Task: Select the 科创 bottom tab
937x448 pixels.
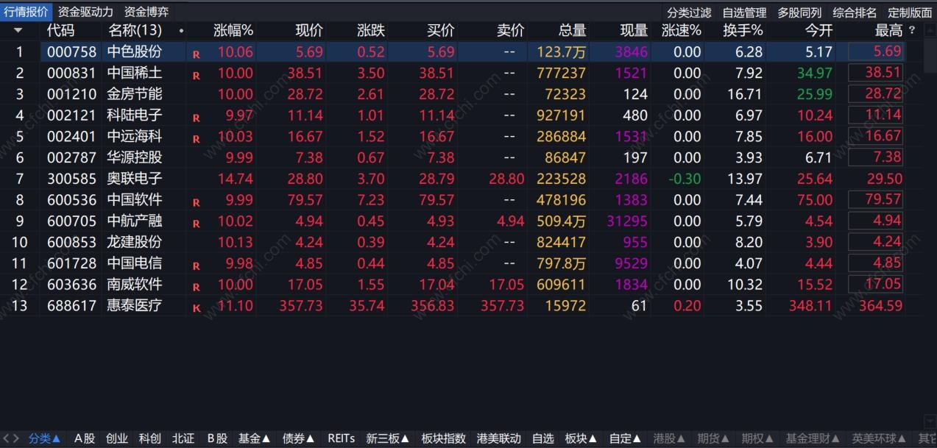Action: tap(150, 438)
